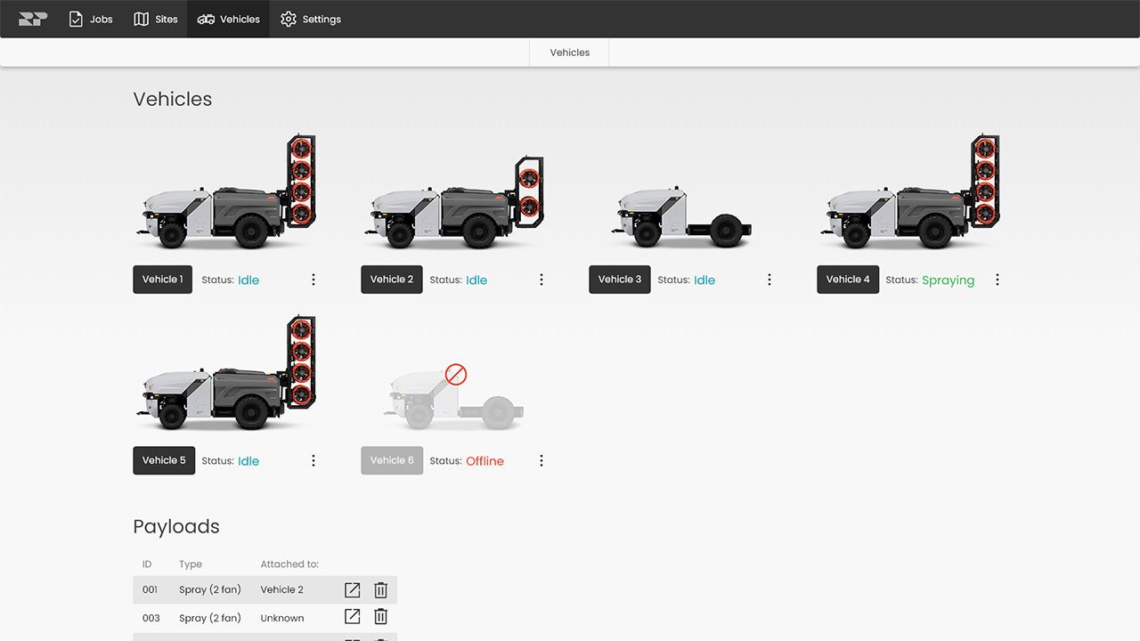Open the three-dot menu for Vehicle 5
Viewport: 1140px width, 641px height.
point(313,460)
